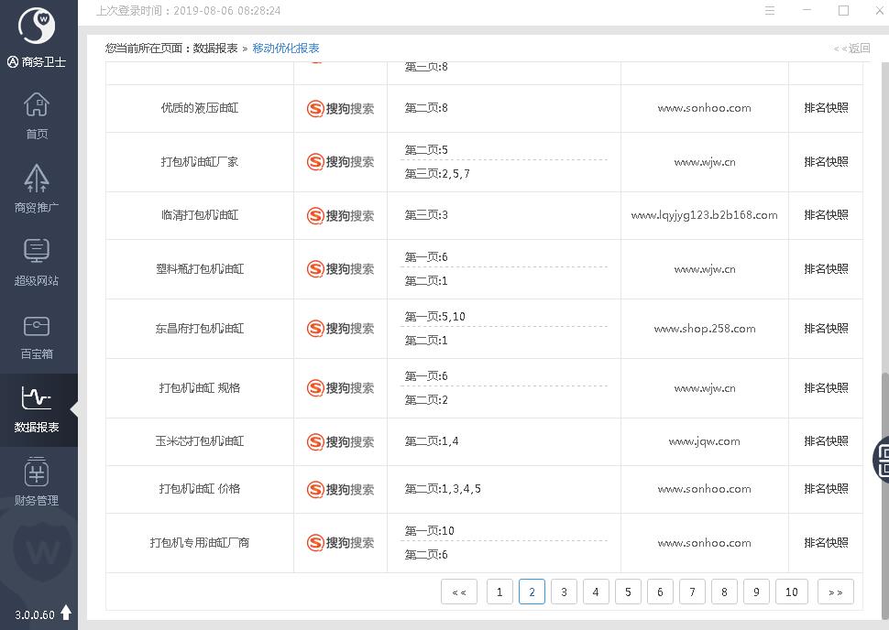Open the title bar hamburger menu
889x630 pixels.
click(770, 11)
